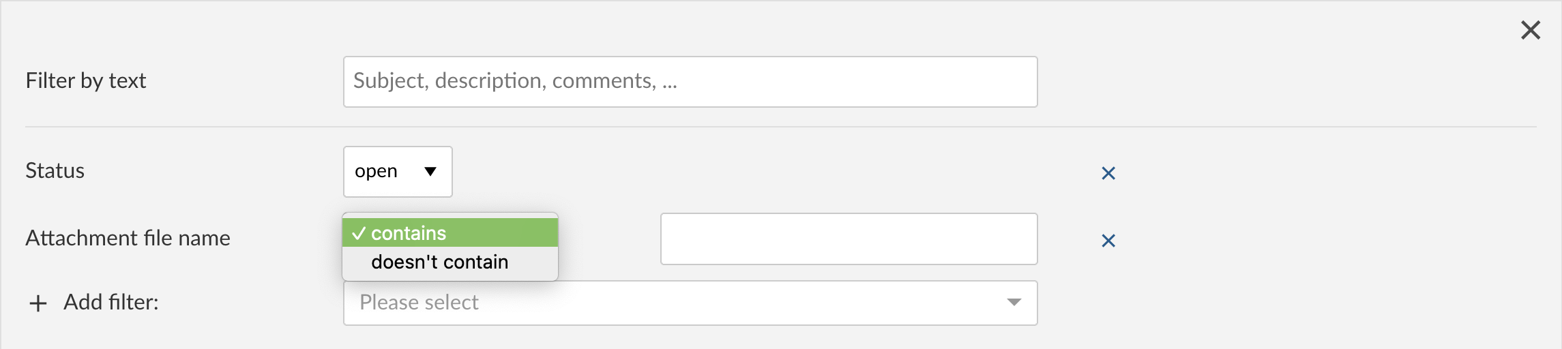Click the Add filter: label
This screenshot has width=1562, height=349.
111,302
